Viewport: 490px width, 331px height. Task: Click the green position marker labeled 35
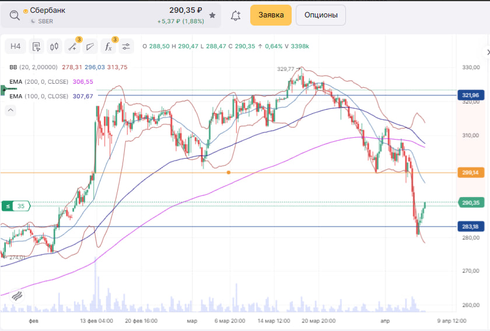coord(16,206)
